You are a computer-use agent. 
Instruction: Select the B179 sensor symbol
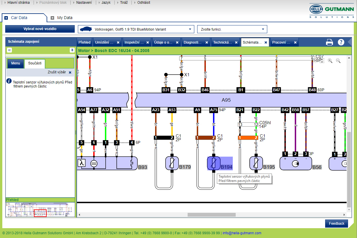[172, 163]
